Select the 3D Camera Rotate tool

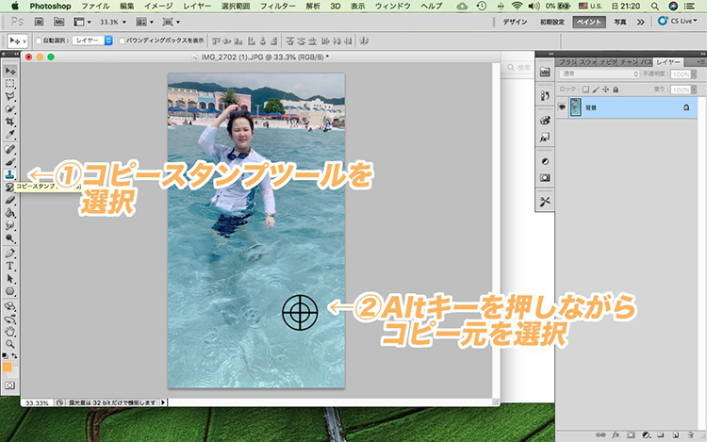click(x=10, y=319)
